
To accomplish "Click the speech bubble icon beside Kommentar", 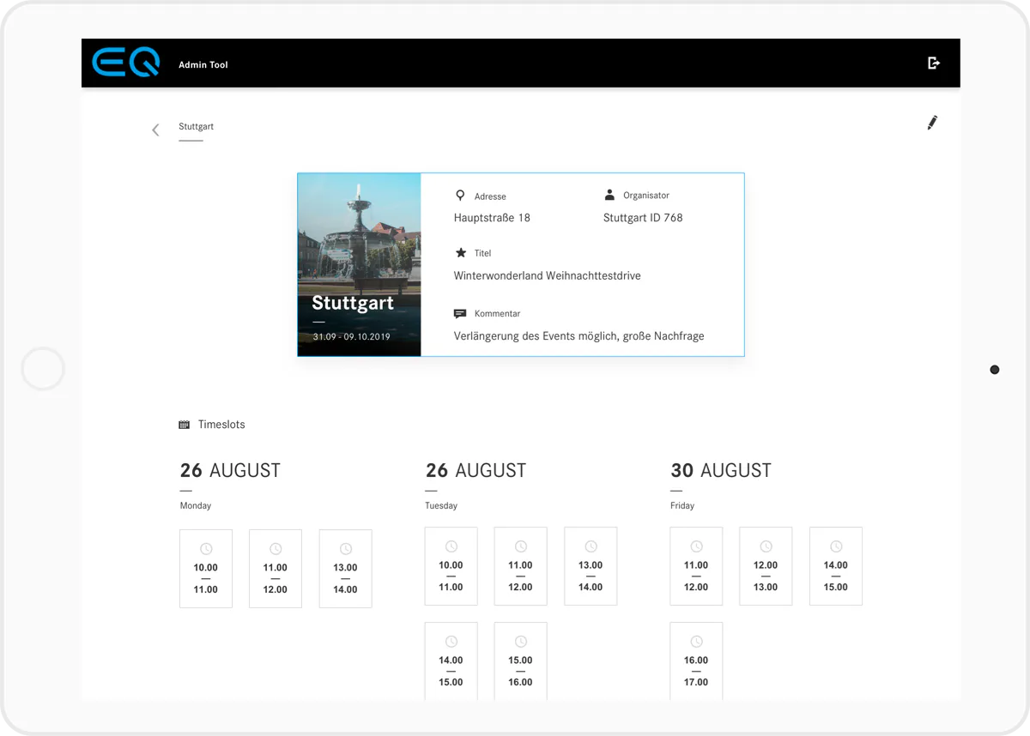I will click(460, 314).
